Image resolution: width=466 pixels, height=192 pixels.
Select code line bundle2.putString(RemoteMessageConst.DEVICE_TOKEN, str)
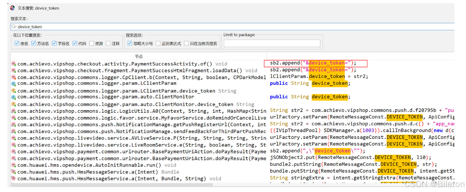click(353, 164)
